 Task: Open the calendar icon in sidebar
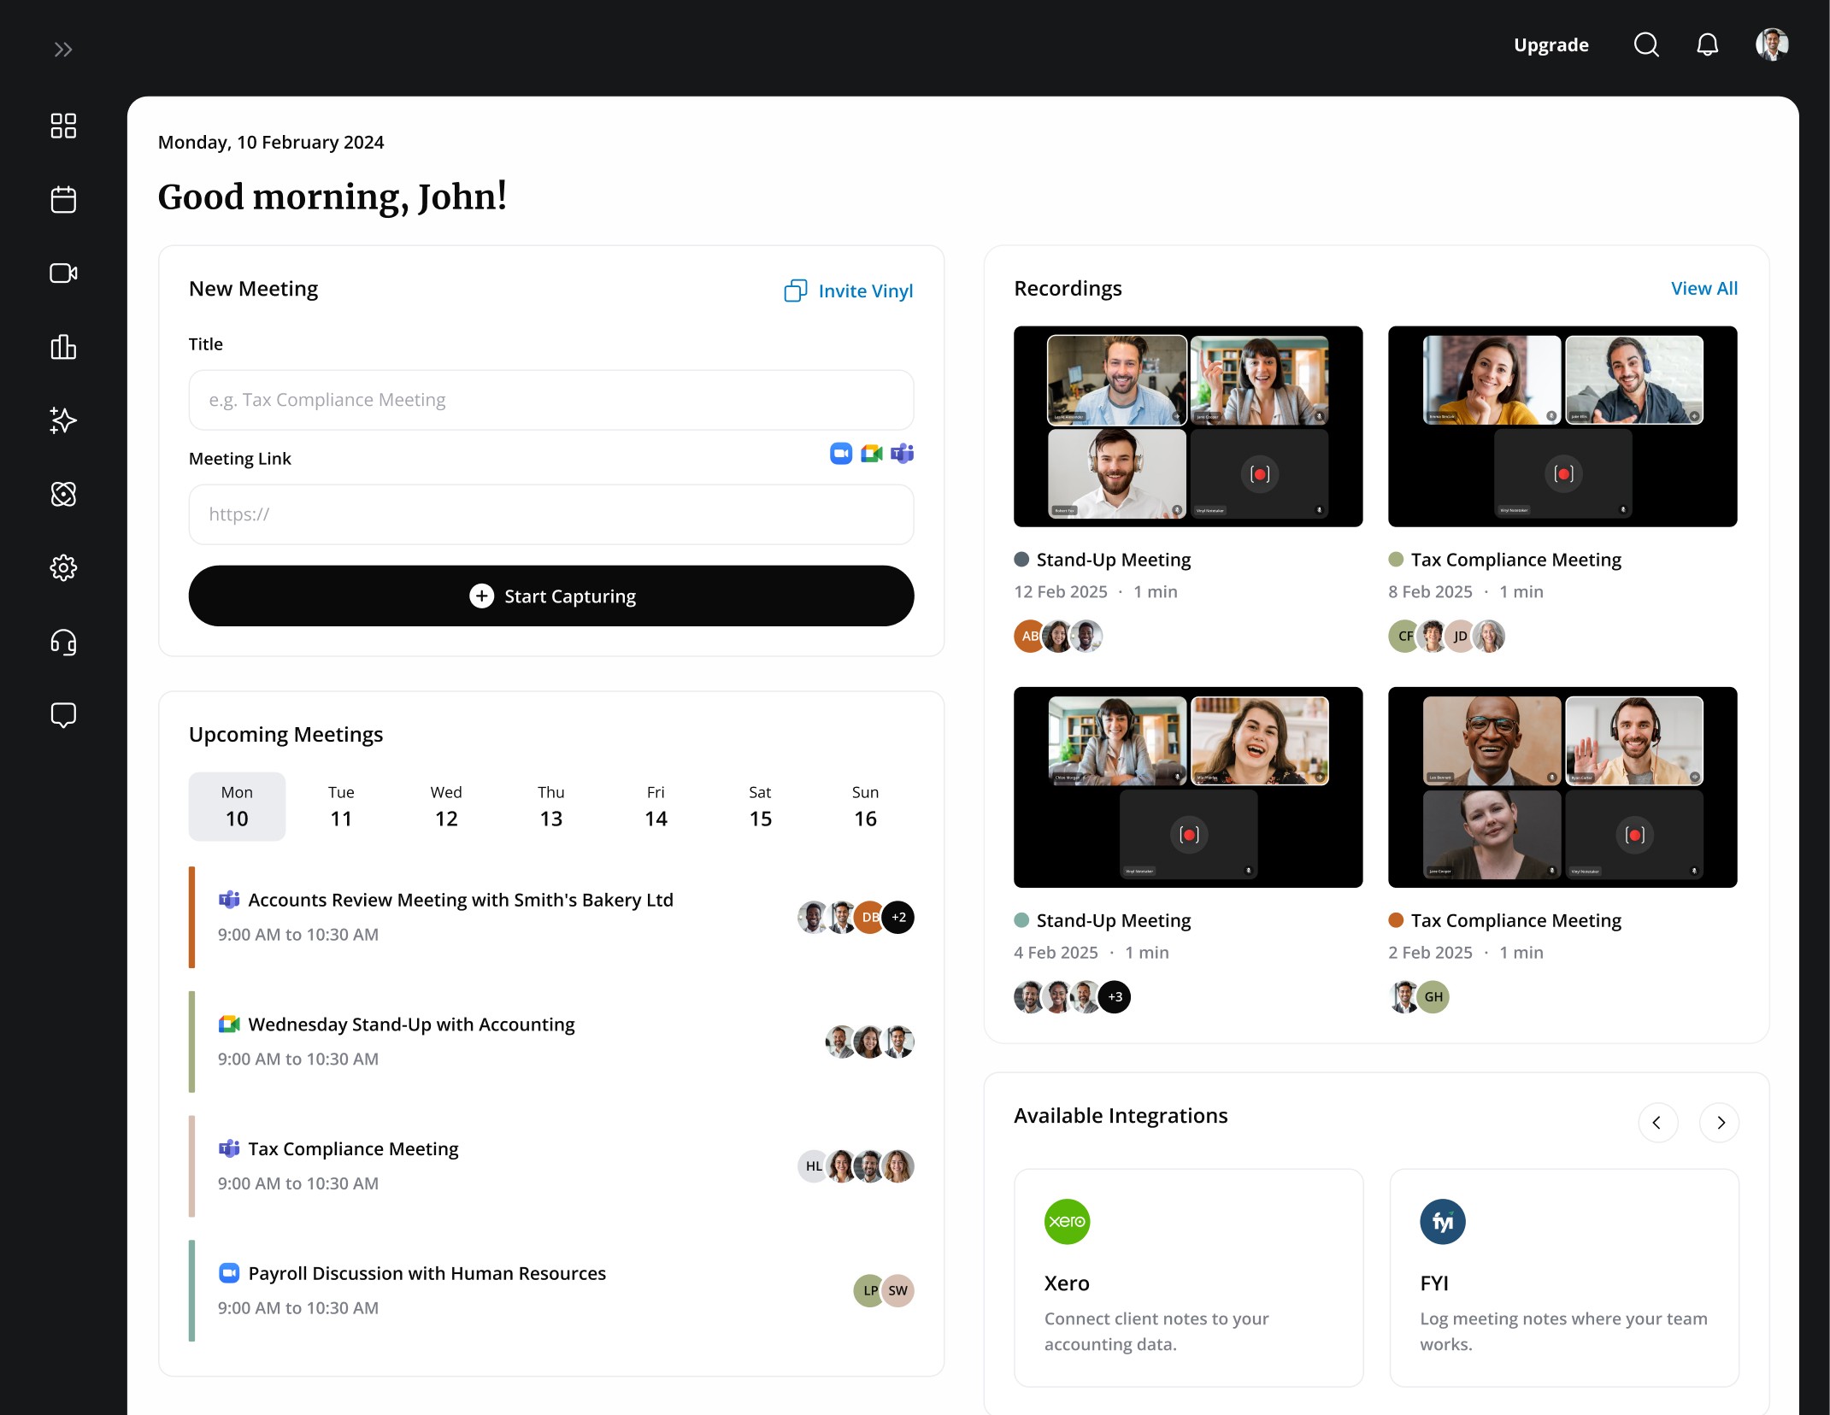63,200
